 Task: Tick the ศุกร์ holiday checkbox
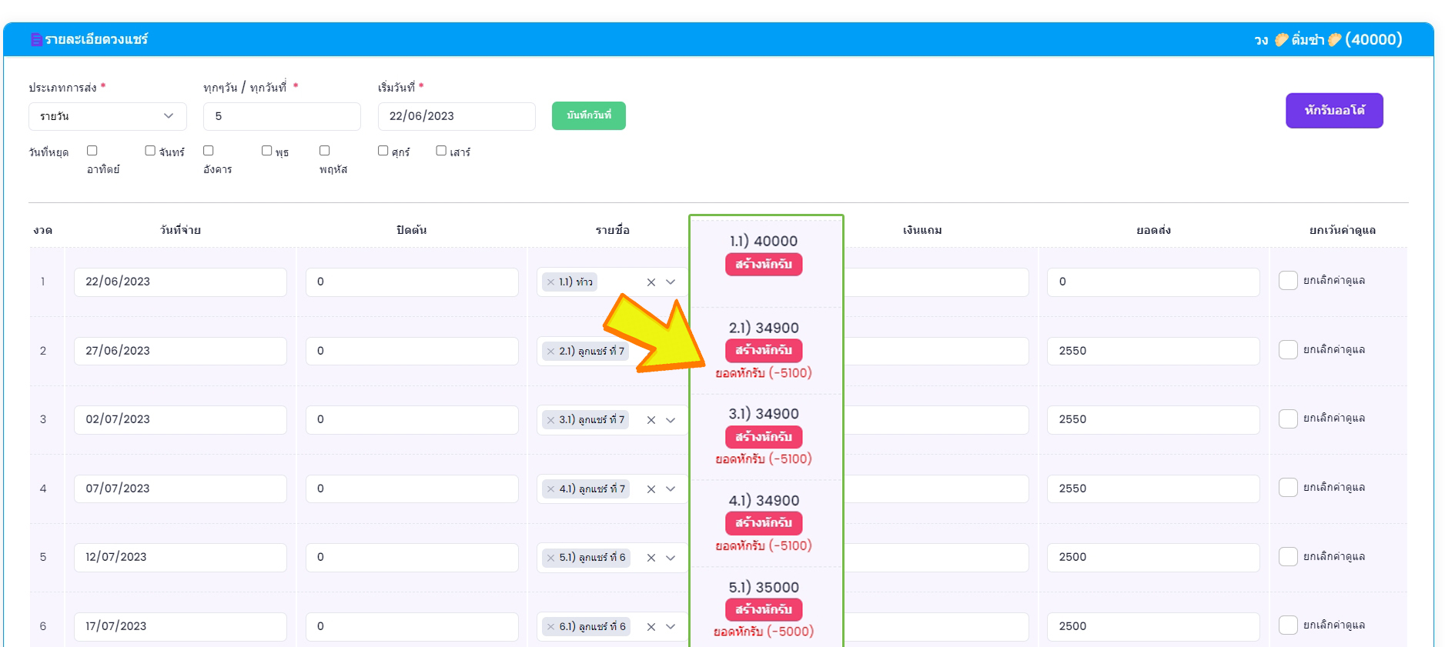point(383,151)
